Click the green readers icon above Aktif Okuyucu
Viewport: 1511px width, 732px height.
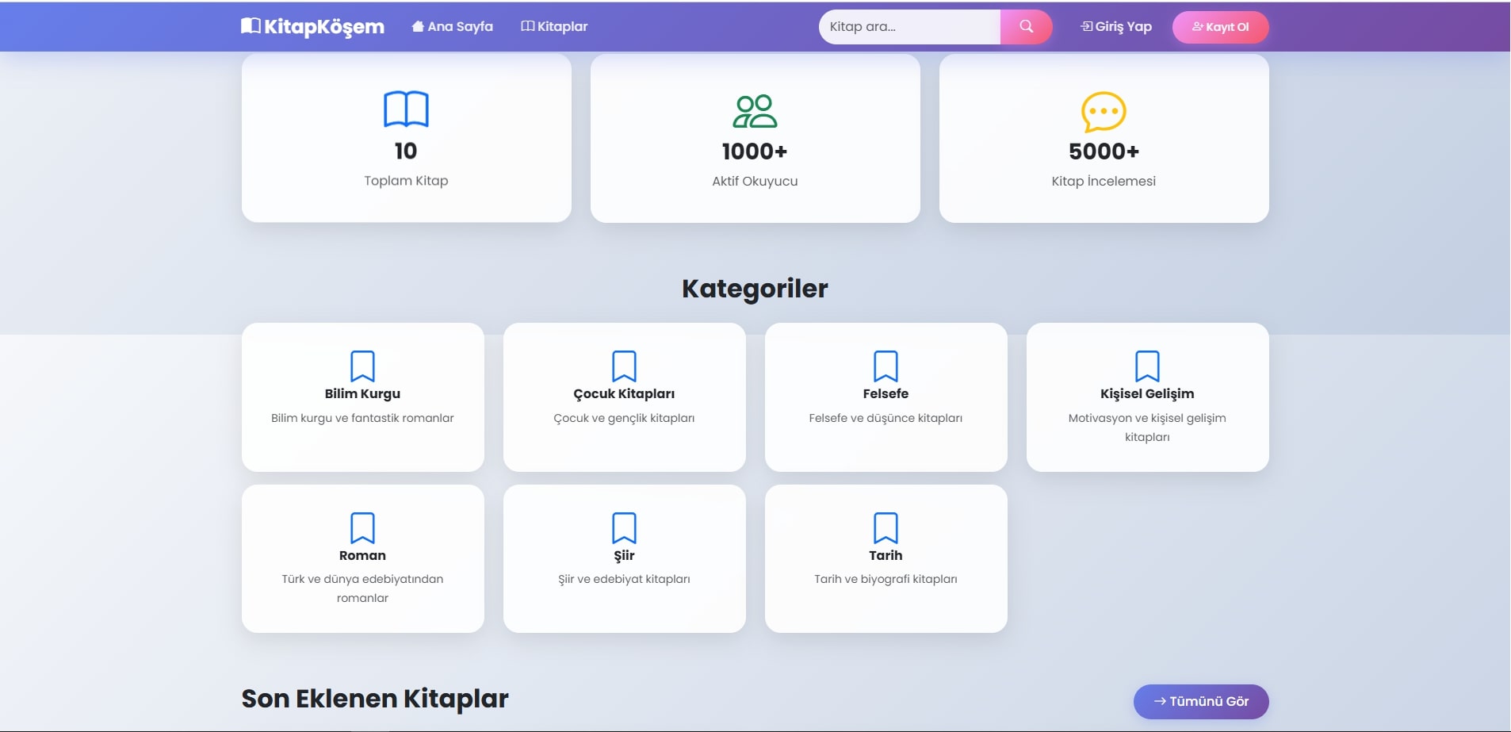[755, 109]
